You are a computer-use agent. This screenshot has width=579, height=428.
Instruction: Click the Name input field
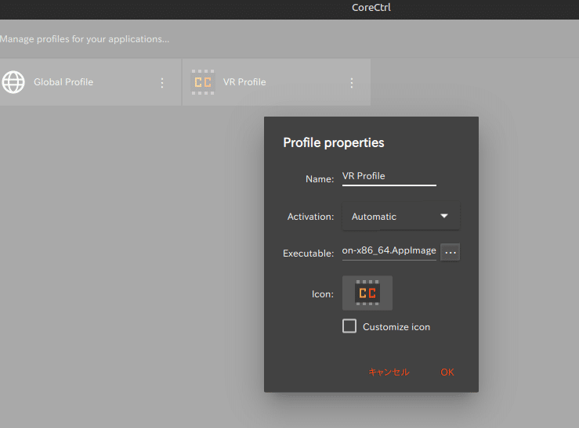point(389,177)
